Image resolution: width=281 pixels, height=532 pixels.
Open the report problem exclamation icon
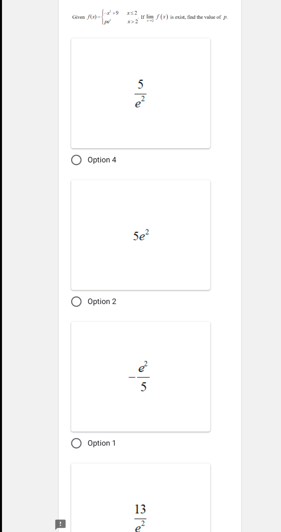[60, 524]
